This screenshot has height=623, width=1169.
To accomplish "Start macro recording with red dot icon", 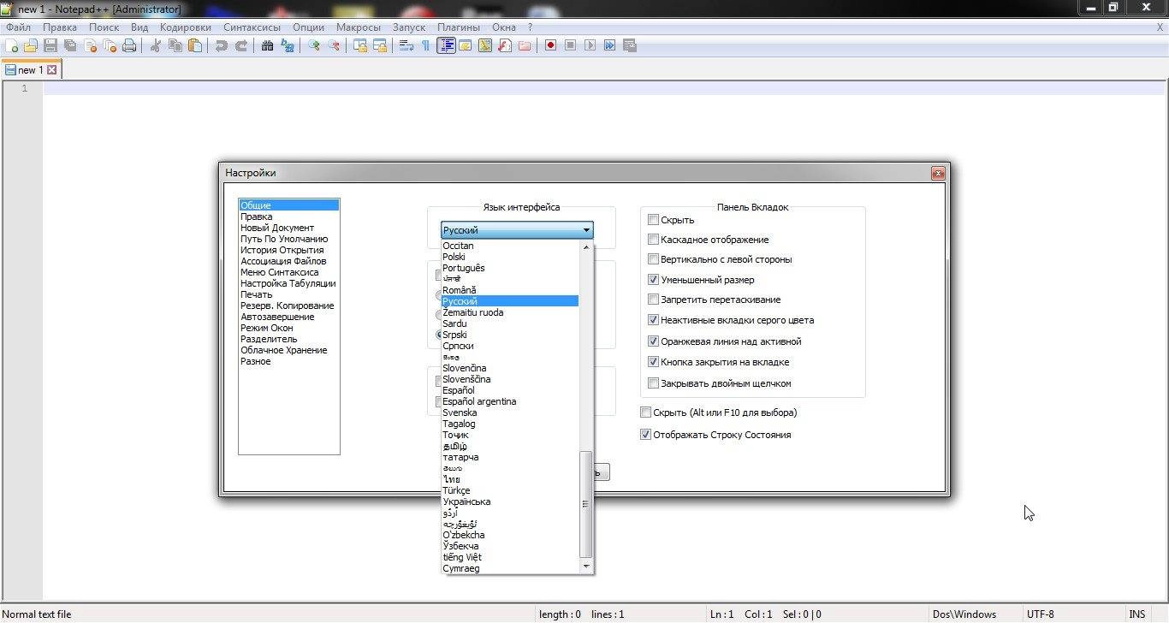I will [551, 45].
